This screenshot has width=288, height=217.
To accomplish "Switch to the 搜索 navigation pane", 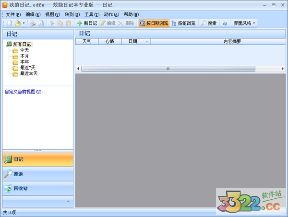I will tap(37, 174).
